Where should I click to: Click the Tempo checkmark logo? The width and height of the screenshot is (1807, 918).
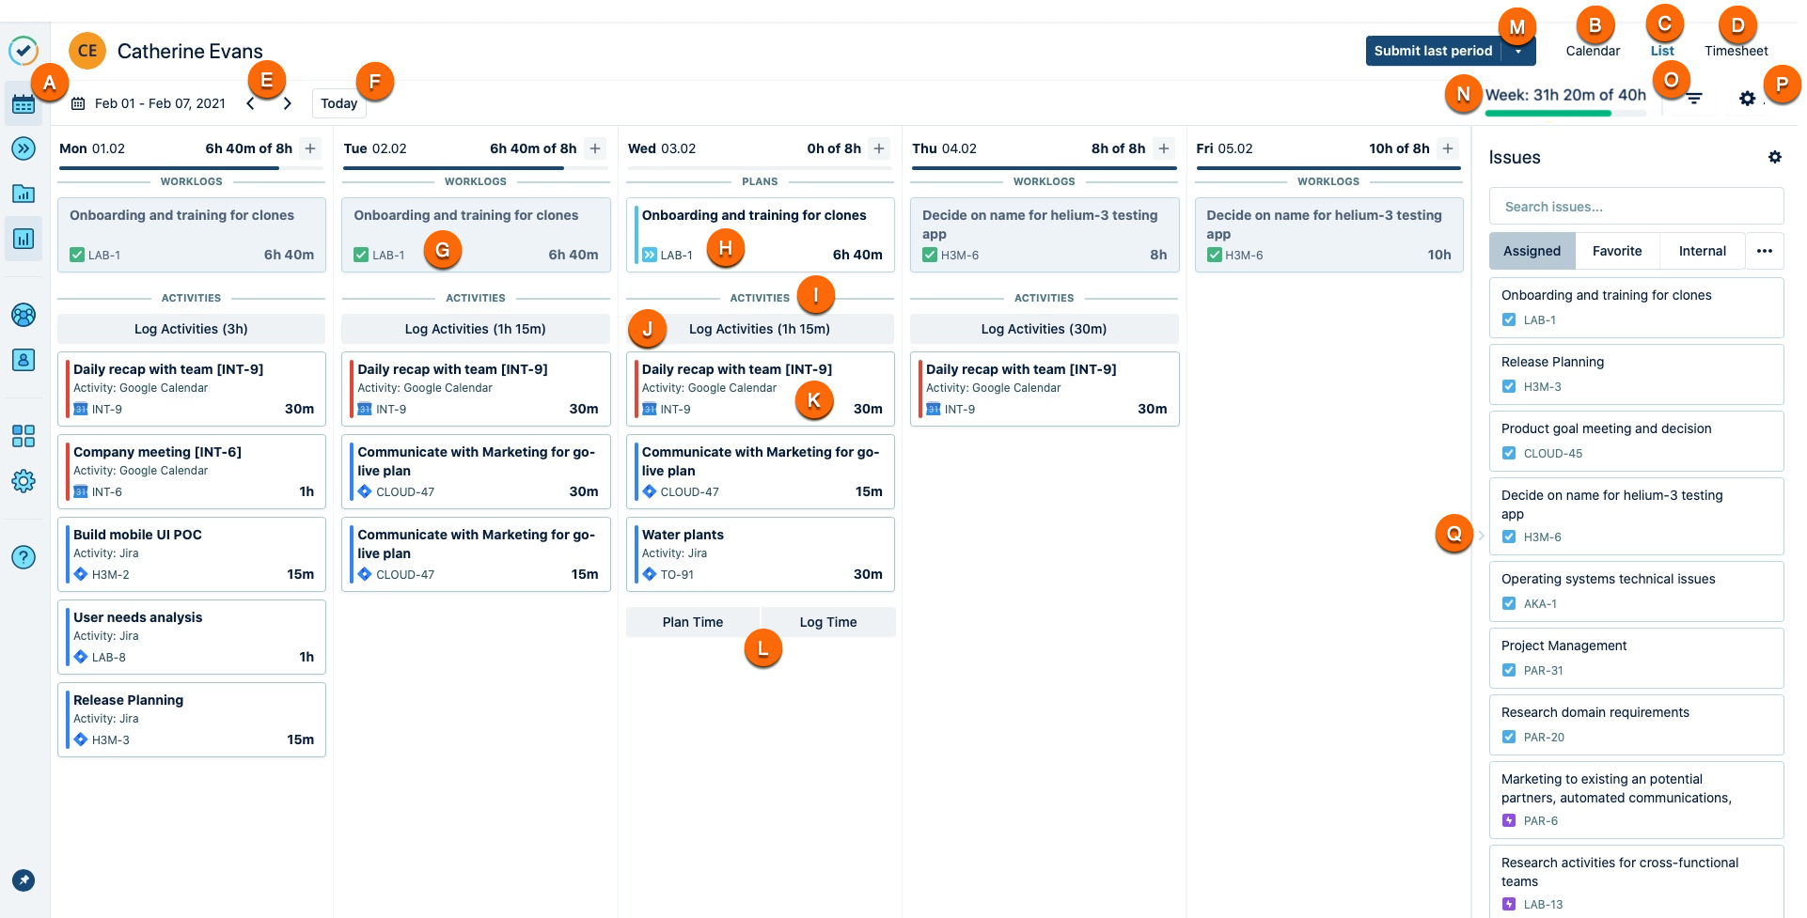click(x=24, y=51)
